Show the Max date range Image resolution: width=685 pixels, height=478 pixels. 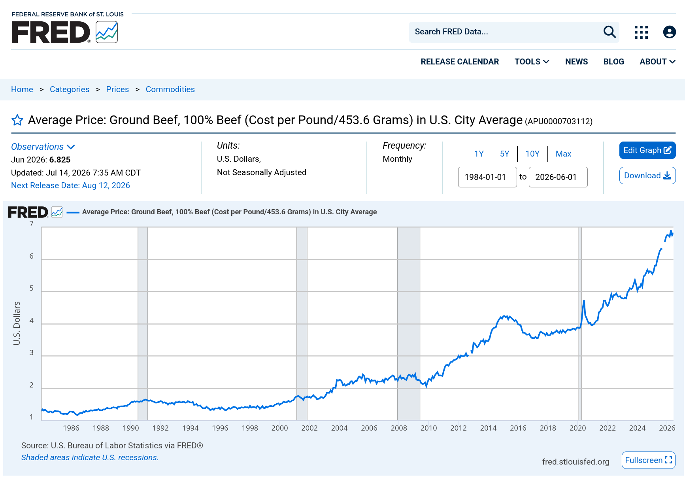click(x=563, y=154)
